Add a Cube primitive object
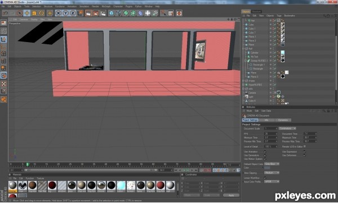338x203 pixels. tap(111, 13)
